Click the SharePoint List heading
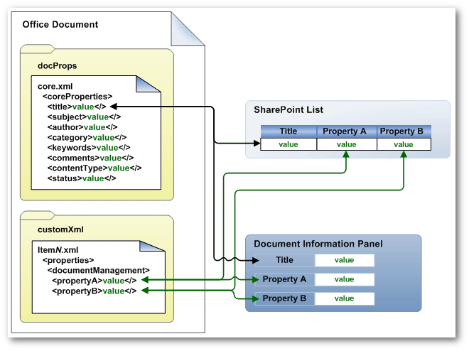Image resolution: width=469 pixels, height=351 pixels. click(x=289, y=109)
